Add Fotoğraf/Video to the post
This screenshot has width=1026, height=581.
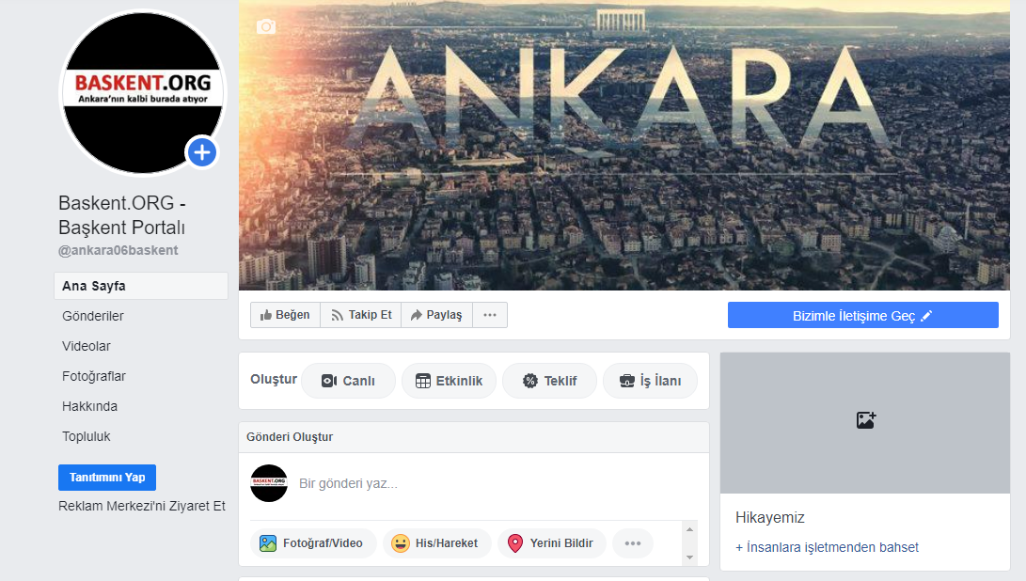312,543
